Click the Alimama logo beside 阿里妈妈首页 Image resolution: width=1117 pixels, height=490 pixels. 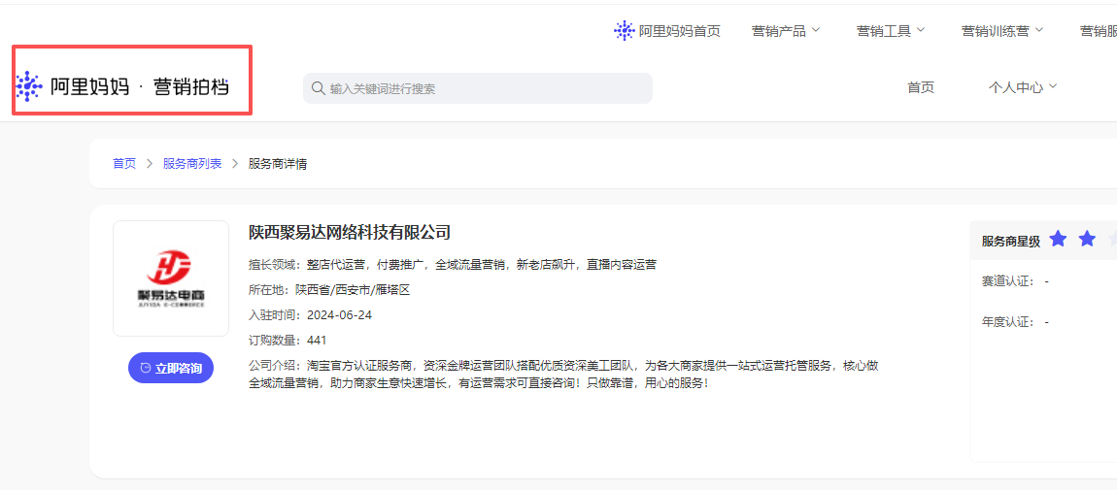click(624, 31)
